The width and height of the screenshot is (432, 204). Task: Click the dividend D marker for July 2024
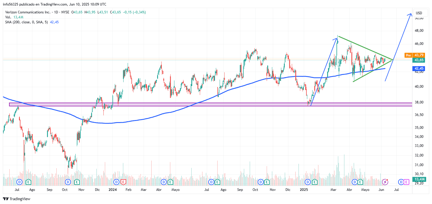tap(211, 182)
